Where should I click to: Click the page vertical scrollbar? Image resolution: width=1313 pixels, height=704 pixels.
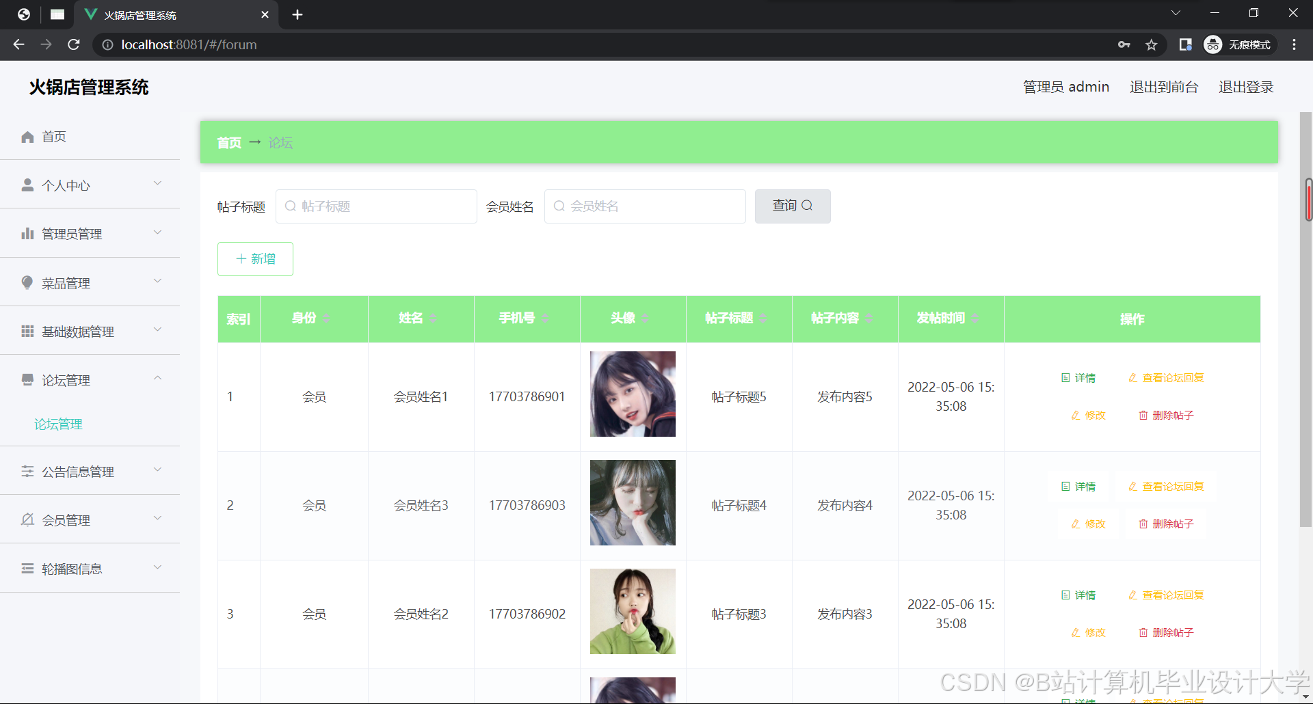[1307, 319]
